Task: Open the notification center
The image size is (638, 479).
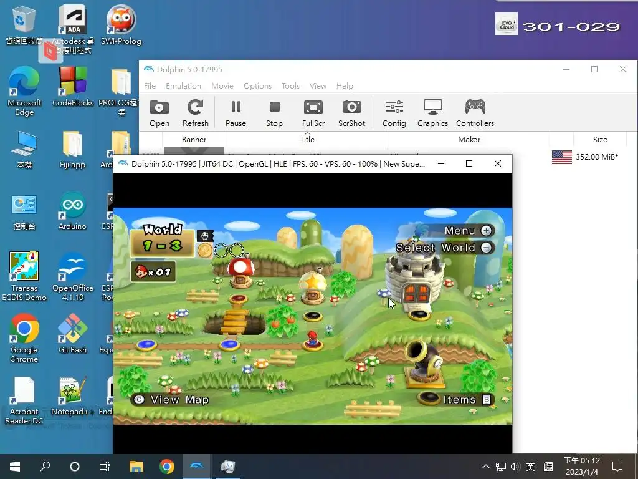Action: pyautogui.click(x=617, y=467)
